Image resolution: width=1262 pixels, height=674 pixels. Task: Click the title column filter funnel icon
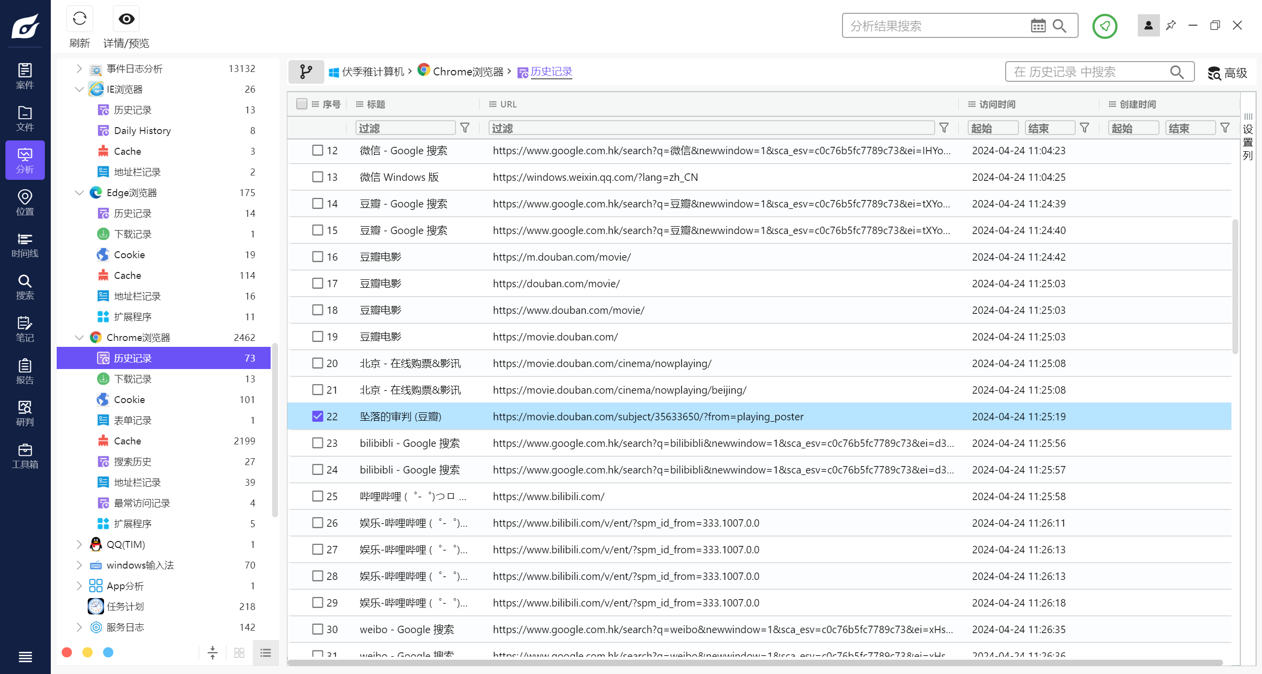tap(464, 128)
